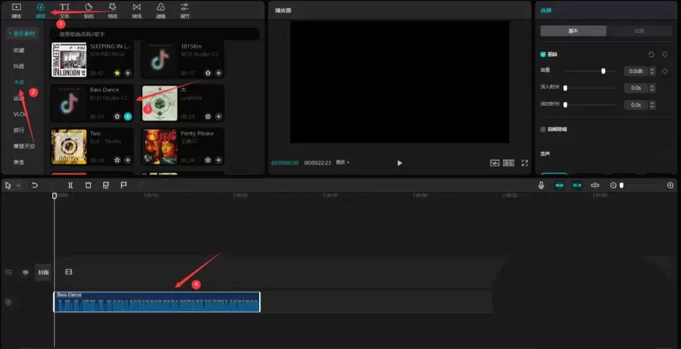681x349 pixels.
Task: Click the auto beat marker icon
Action: (x=106, y=185)
